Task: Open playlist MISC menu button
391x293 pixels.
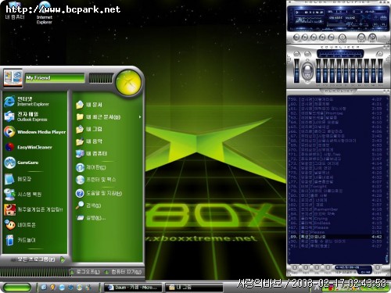Action: 328,269
